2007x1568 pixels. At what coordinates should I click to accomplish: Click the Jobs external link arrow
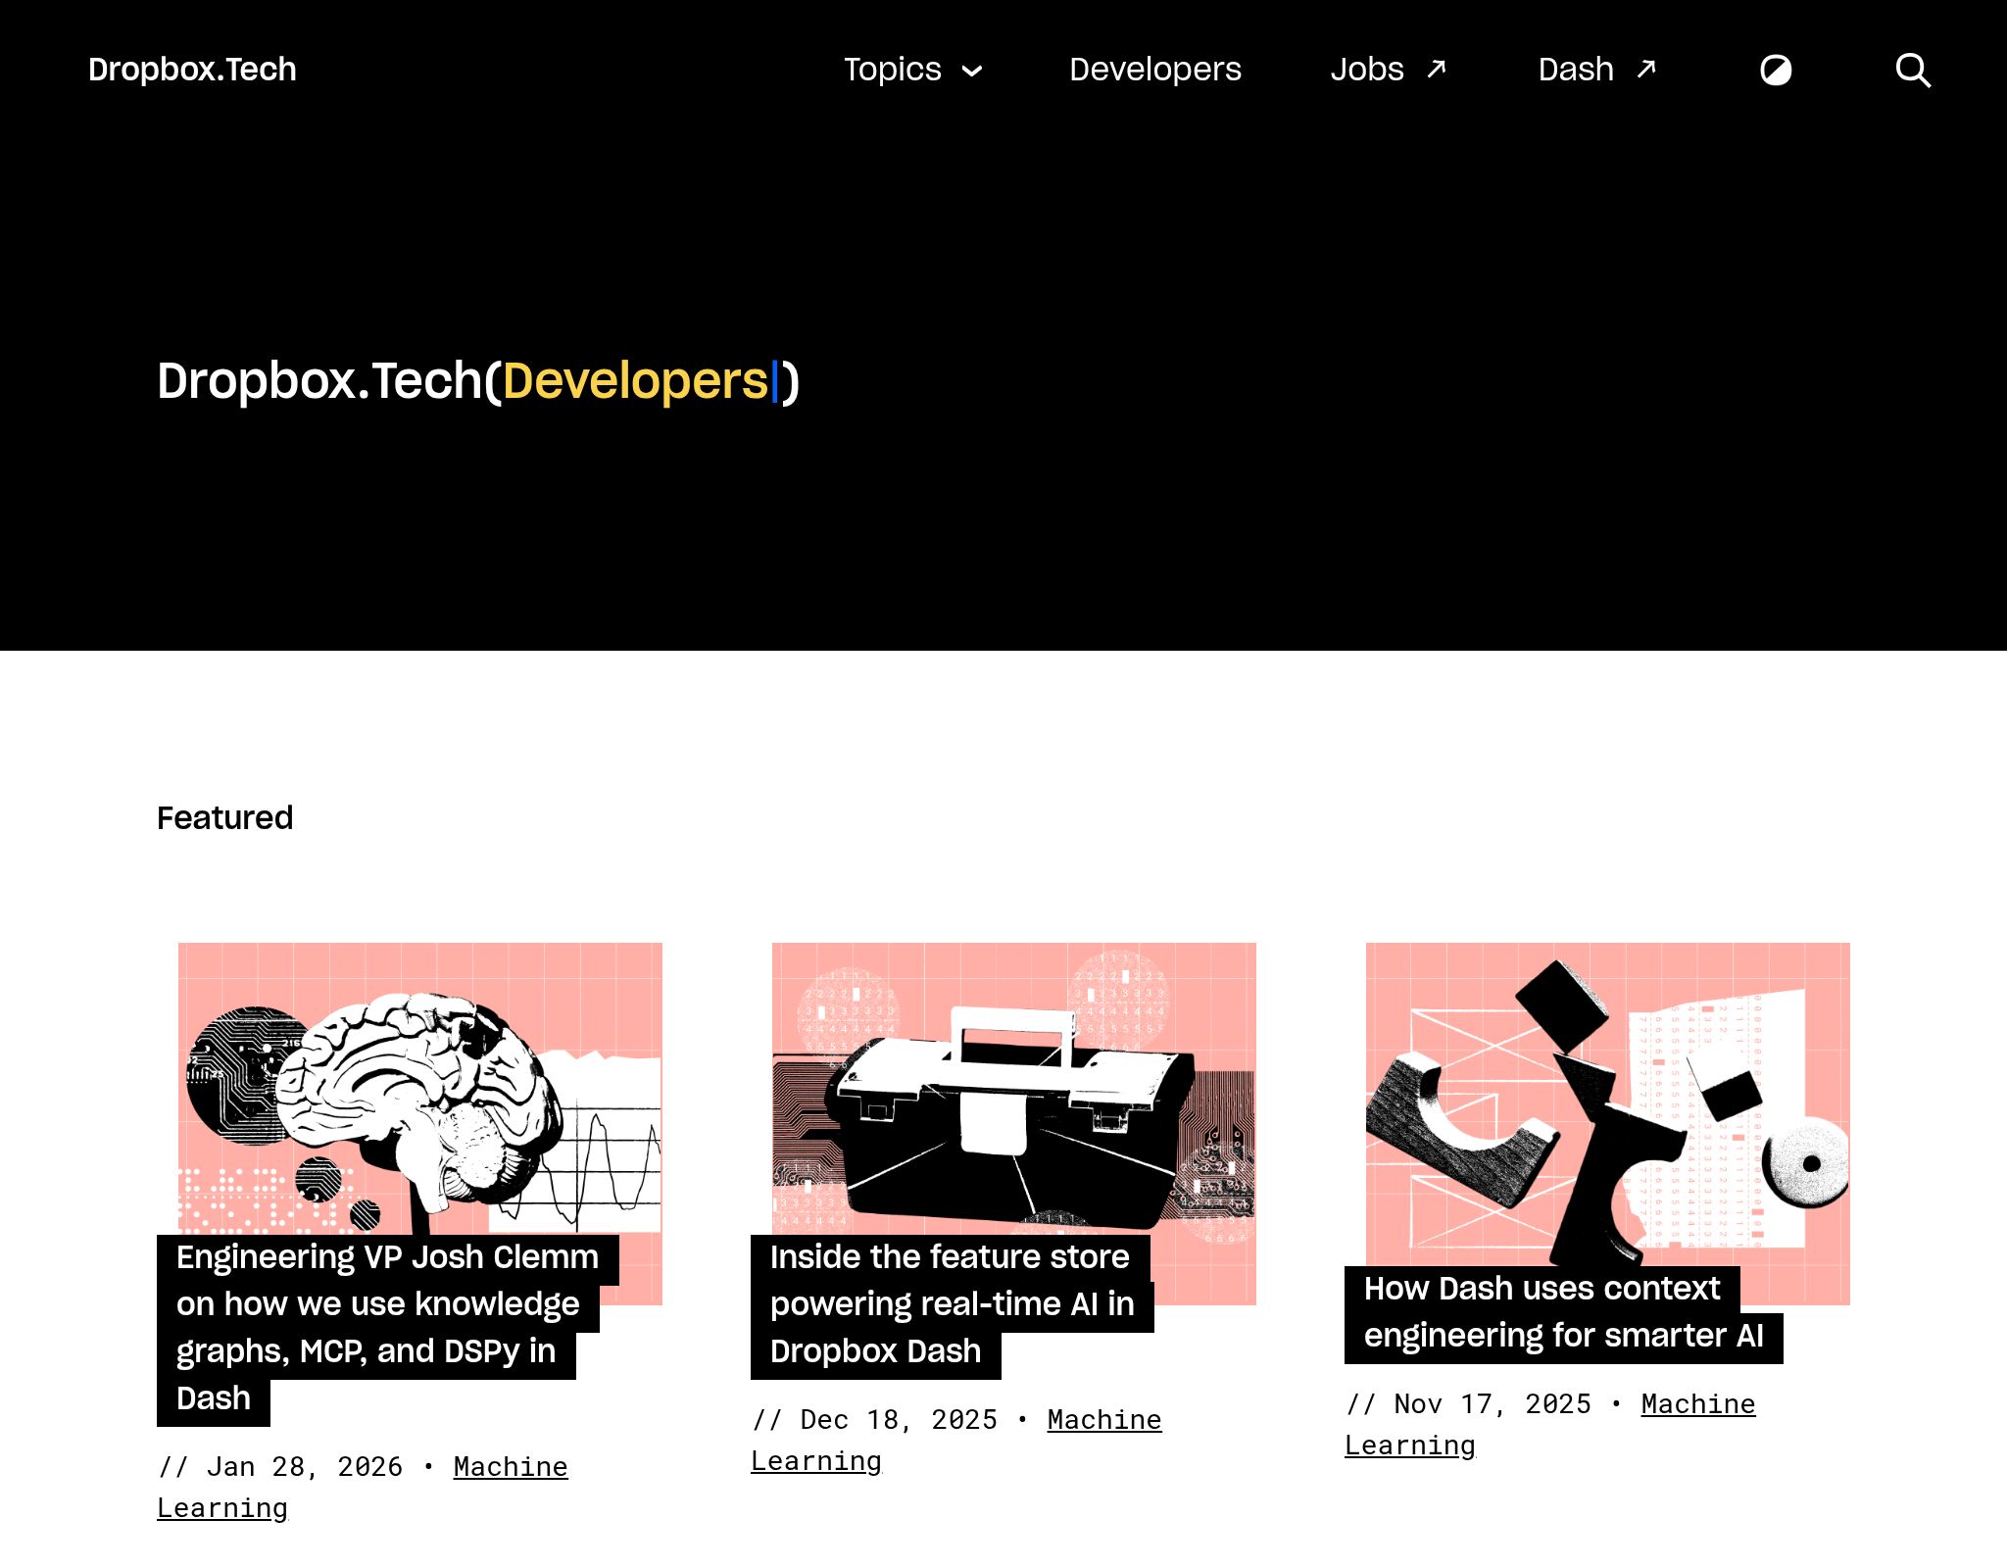click(1436, 67)
